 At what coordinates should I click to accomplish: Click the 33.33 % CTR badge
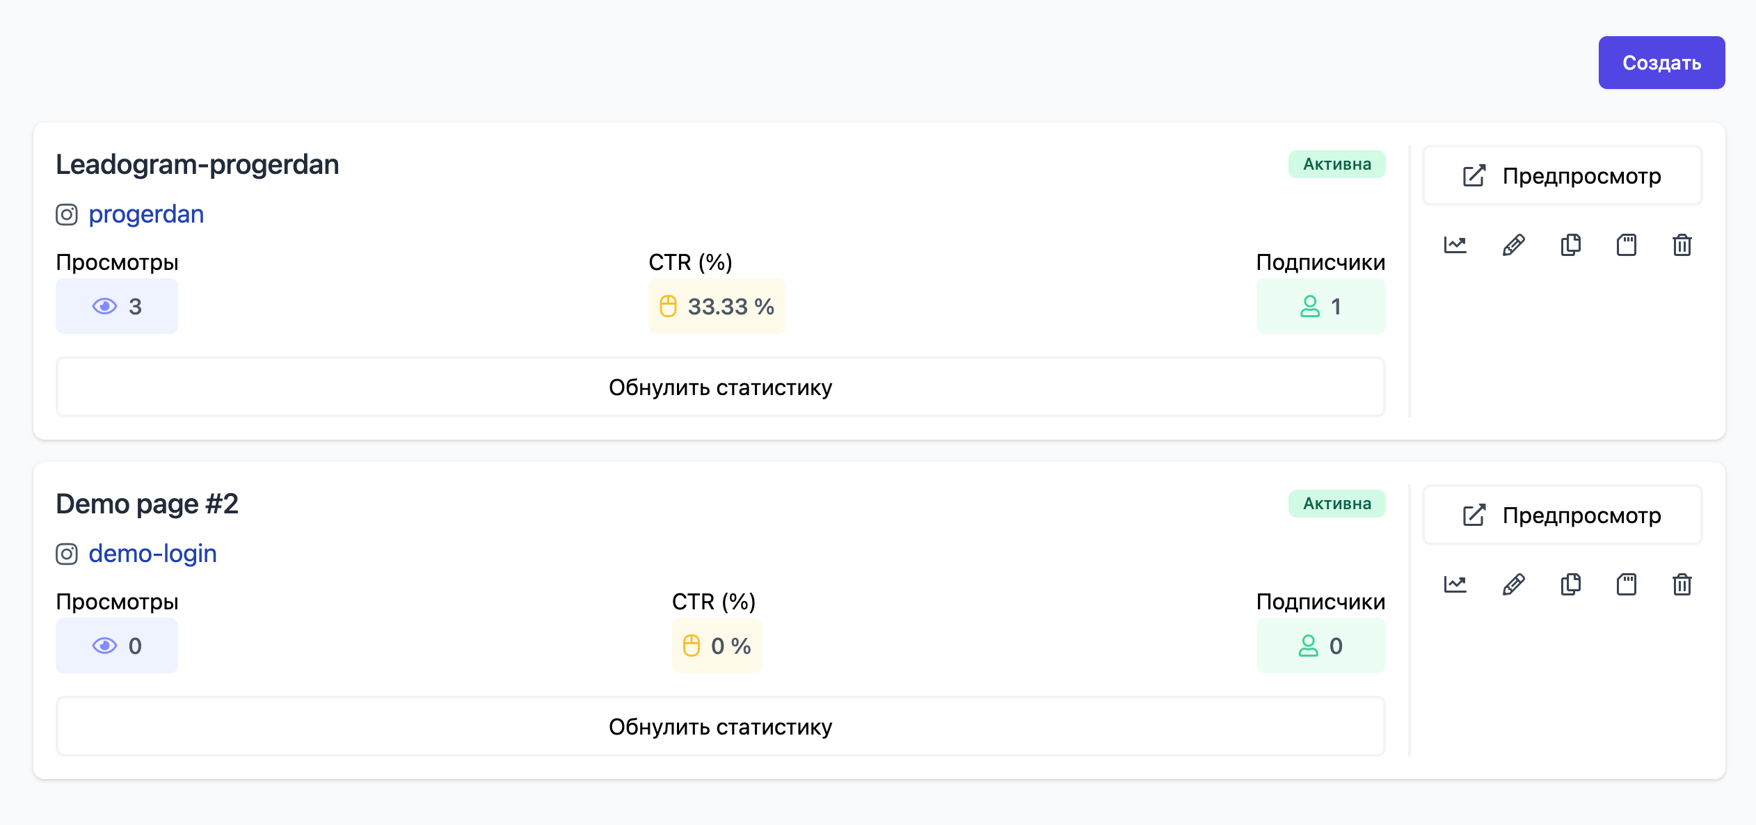717,307
